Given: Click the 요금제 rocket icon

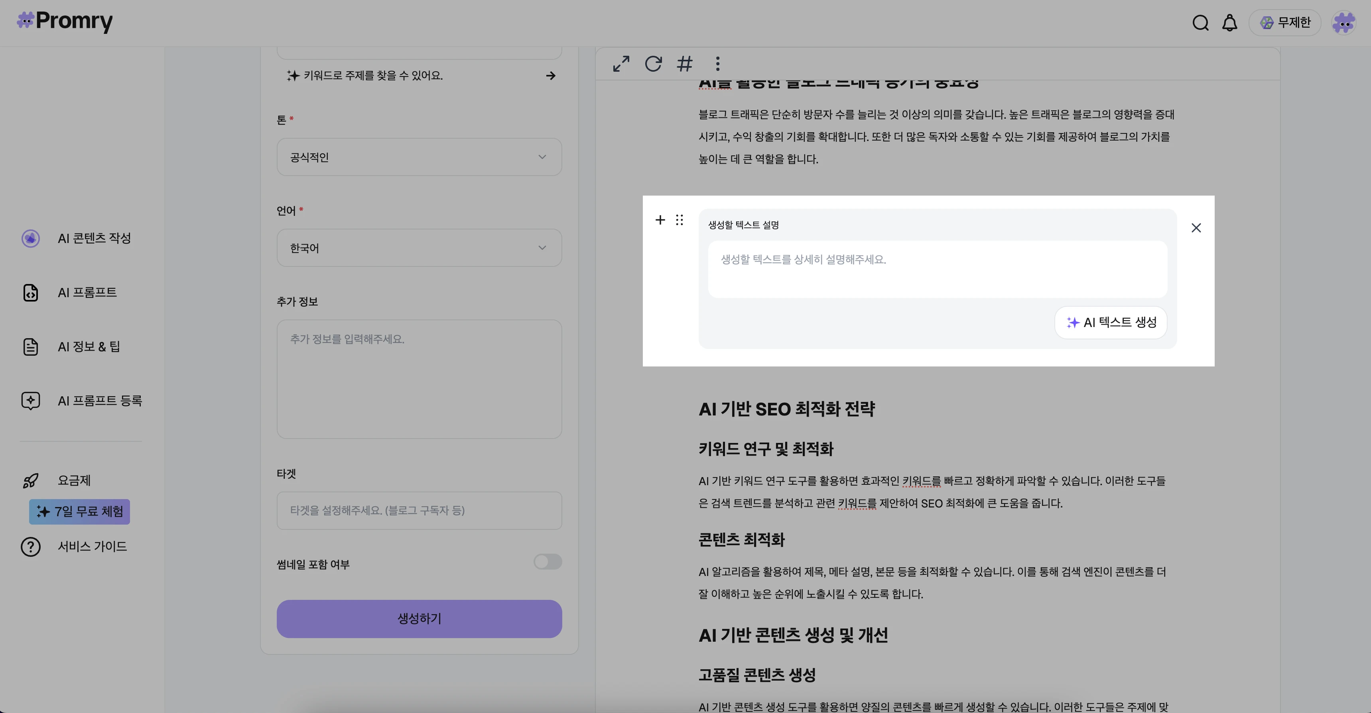Looking at the screenshot, I should pyautogui.click(x=30, y=481).
